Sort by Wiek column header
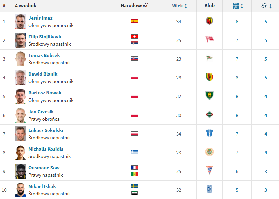Viewport: 279px width, 199px height. [177, 6]
